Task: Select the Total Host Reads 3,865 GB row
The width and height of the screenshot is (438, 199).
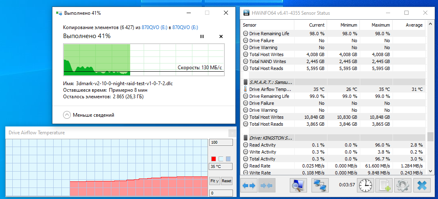Action: tap(333, 124)
